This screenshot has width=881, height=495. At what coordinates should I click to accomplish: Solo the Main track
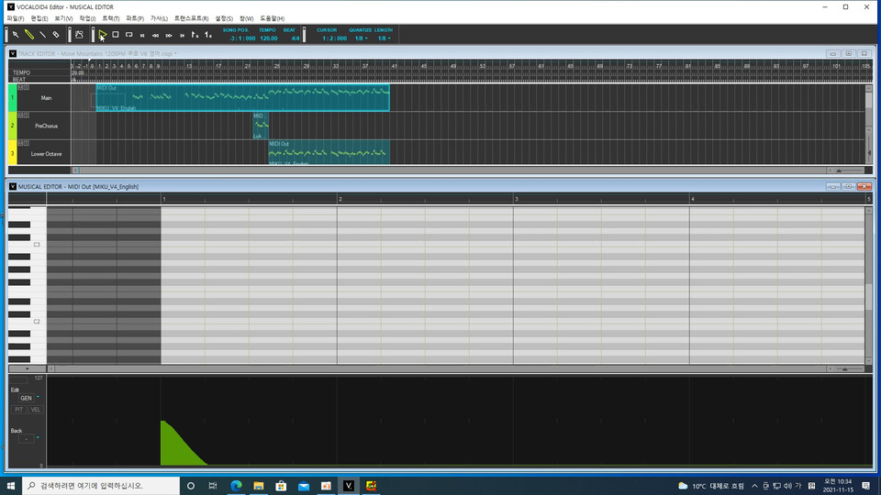pos(26,88)
